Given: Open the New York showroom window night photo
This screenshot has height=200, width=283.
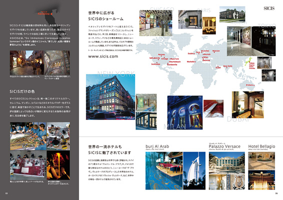Looking at the screenshot, I should click(146, 121).
